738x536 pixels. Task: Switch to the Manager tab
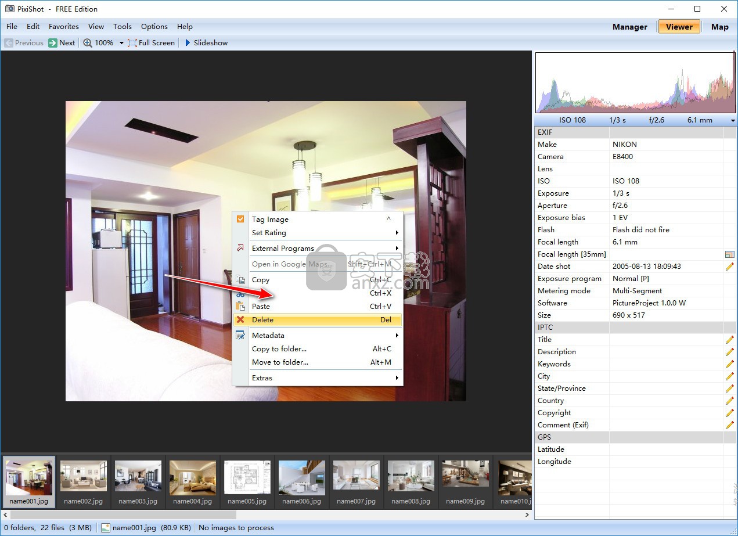click(630, 27)
